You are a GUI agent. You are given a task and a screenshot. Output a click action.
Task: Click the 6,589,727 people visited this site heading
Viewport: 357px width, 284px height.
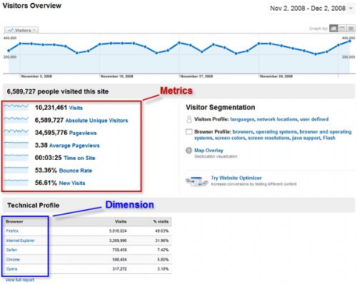coord(58,91)
